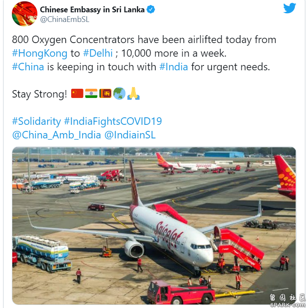Click the 6PARK.com watermark
The width and height of the screenshot is (308, 308).
pyautogui.click(x=287, y=304)
